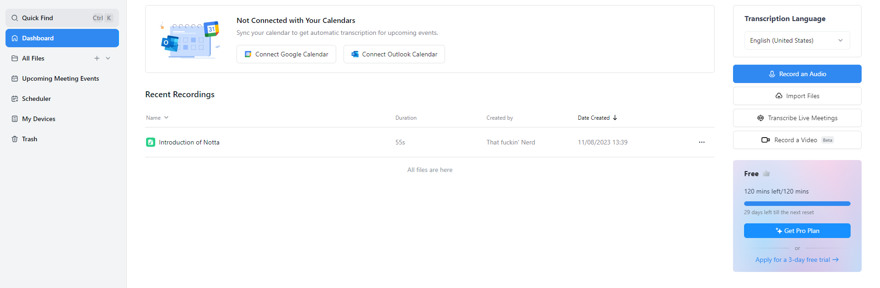Click the My Devices icon
Screen dimensions: 880x288
[15, 119]
